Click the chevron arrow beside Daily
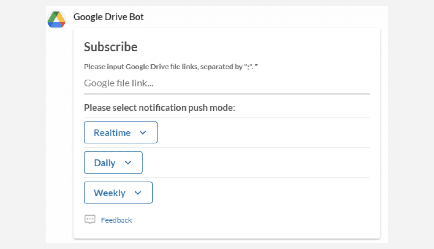This screenshot has height=249, width=434. 128,163
